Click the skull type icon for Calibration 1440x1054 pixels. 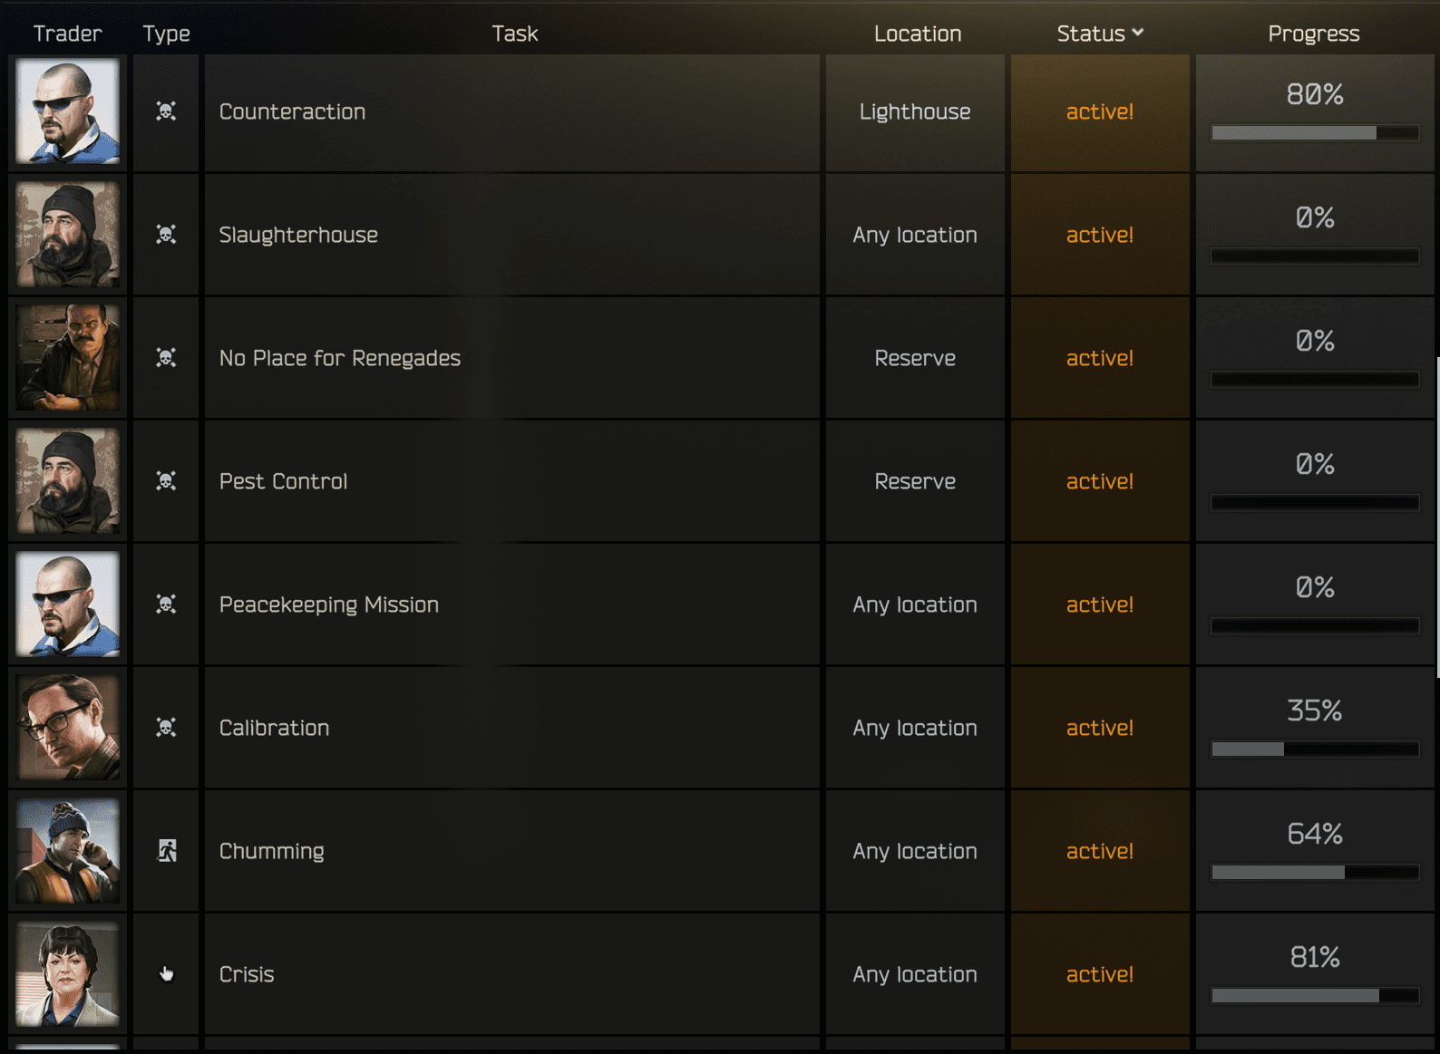[166, 728]
